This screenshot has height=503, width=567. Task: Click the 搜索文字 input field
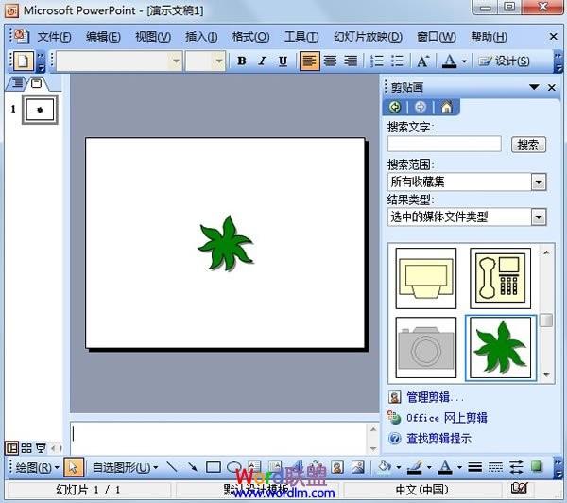pos(444,144)
